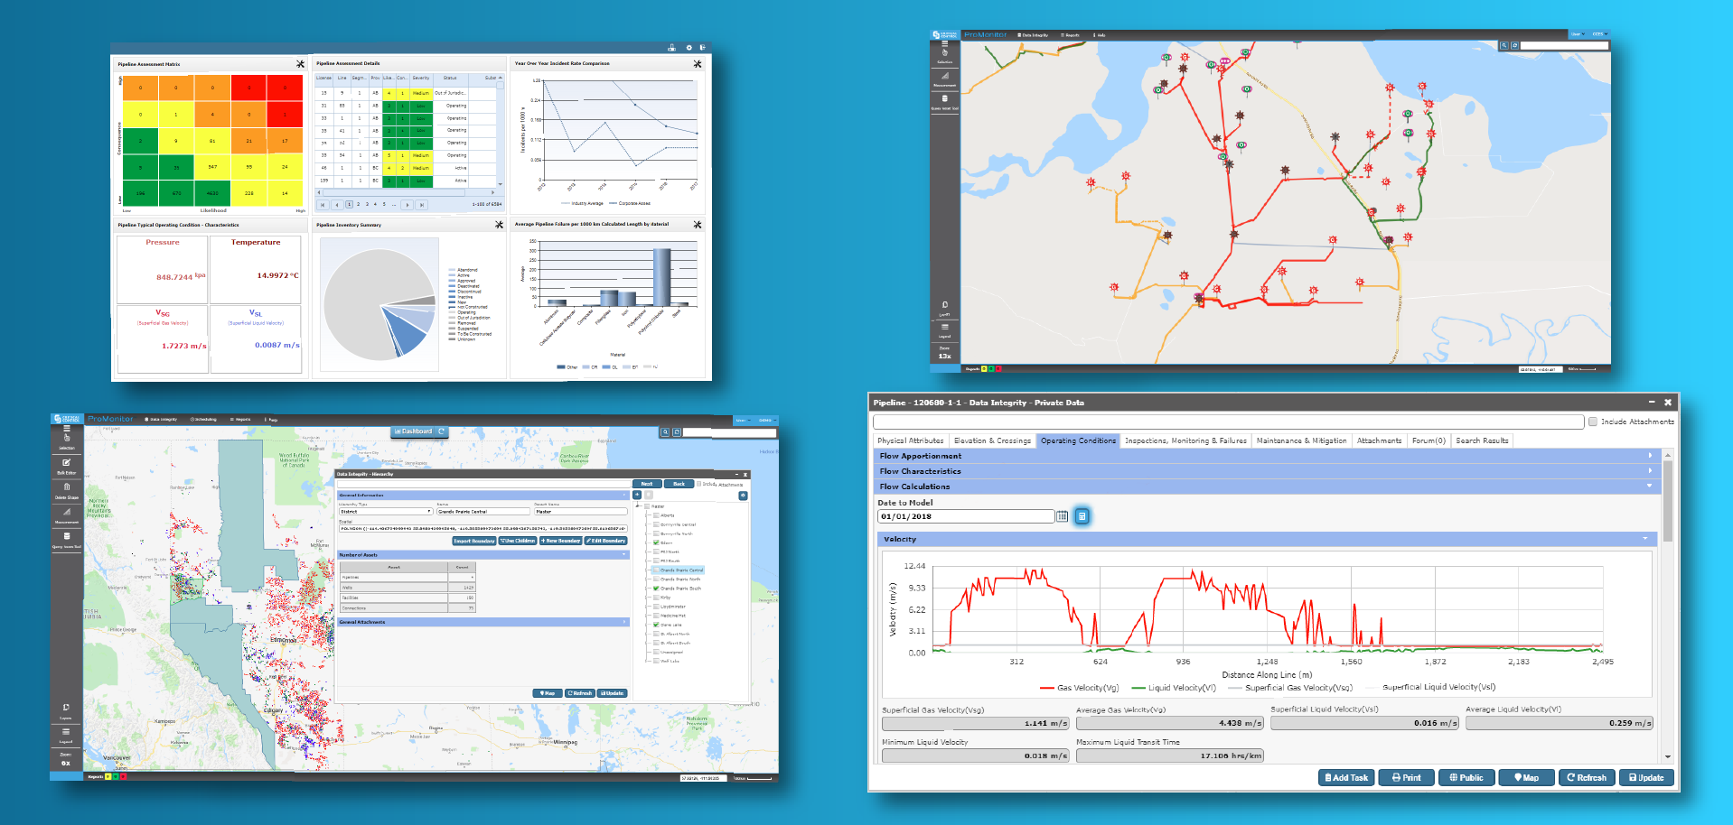Open User dropdown in lower-left map window header
1733x825 pixels.
pyautogui.click(x=742, y=420)
